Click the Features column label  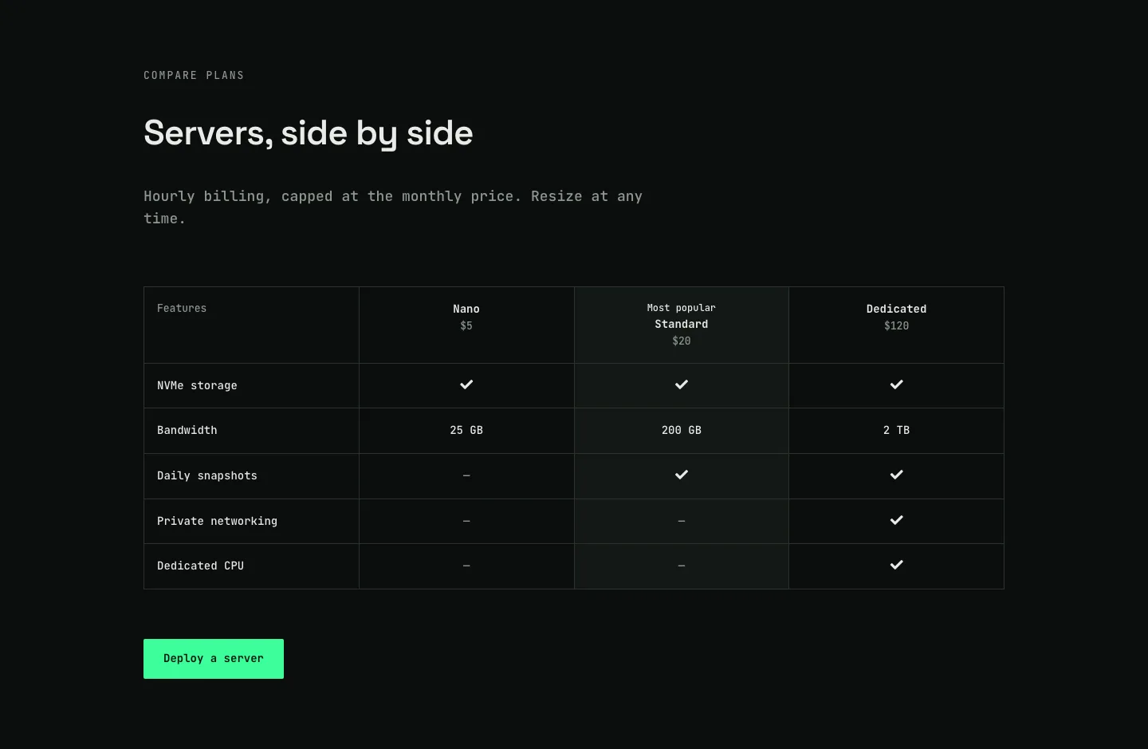pyautogui.click(x=182, y=308)
